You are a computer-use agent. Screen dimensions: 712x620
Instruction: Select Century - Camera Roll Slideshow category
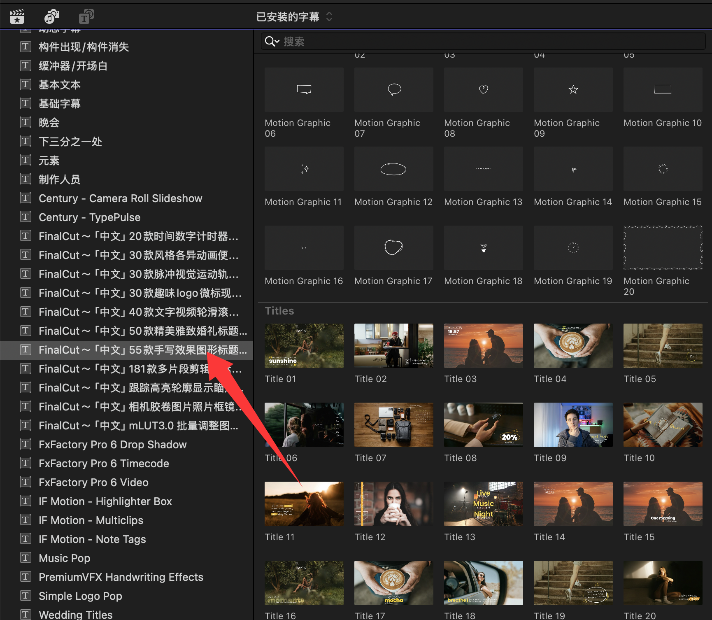coord(120,198)
